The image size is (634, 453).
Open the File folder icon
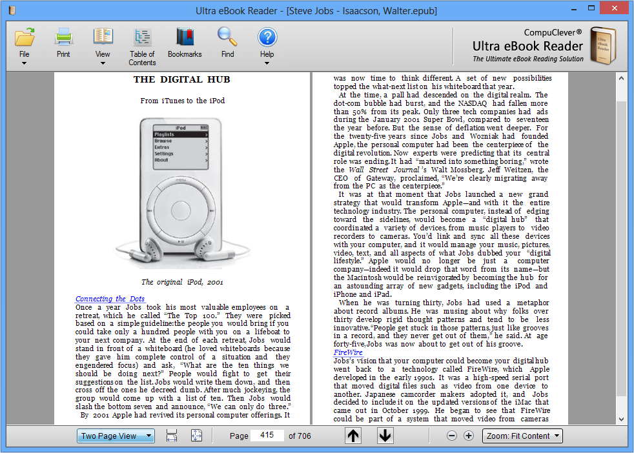(25, 37)
